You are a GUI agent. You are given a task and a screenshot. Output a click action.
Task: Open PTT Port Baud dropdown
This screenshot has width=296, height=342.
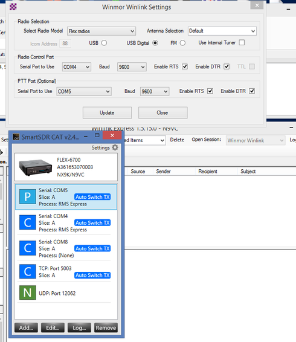click(x=155, y=91)
